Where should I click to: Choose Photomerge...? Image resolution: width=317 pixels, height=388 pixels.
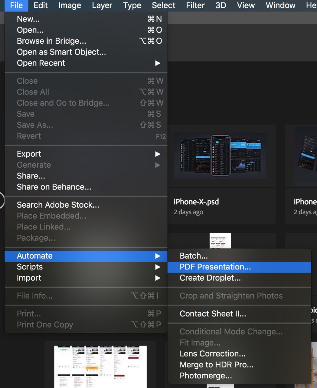click(239, 376)
